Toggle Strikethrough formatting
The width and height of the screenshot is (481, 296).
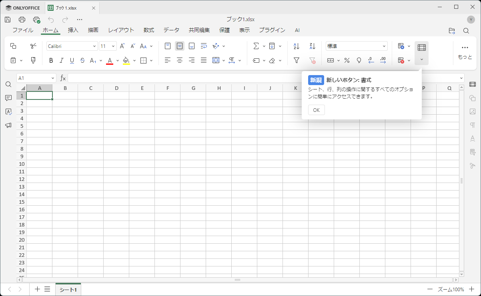(82, 60)
